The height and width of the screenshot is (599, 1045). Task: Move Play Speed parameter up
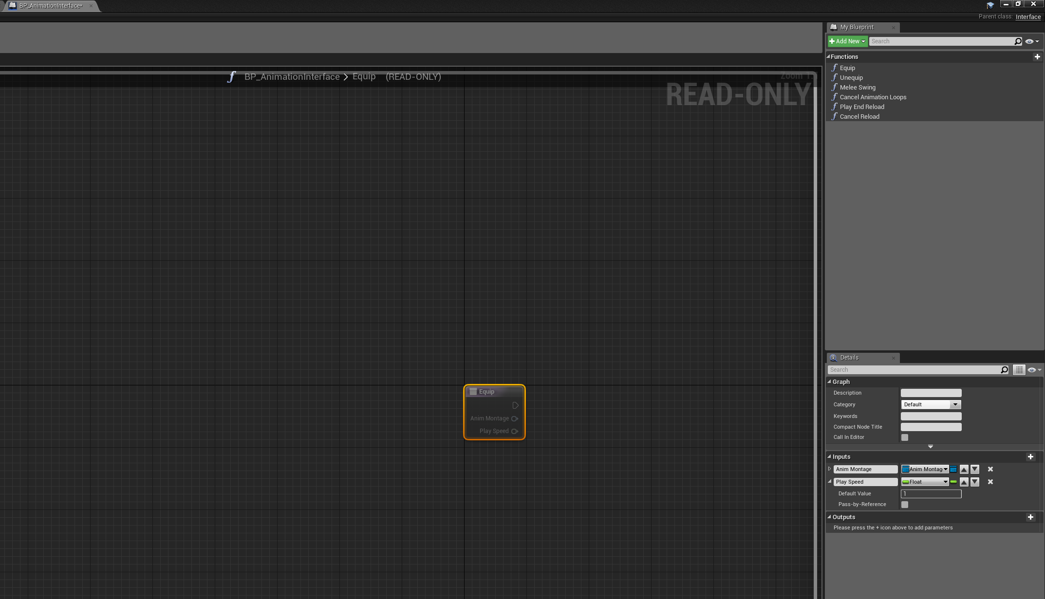[964, 482]
